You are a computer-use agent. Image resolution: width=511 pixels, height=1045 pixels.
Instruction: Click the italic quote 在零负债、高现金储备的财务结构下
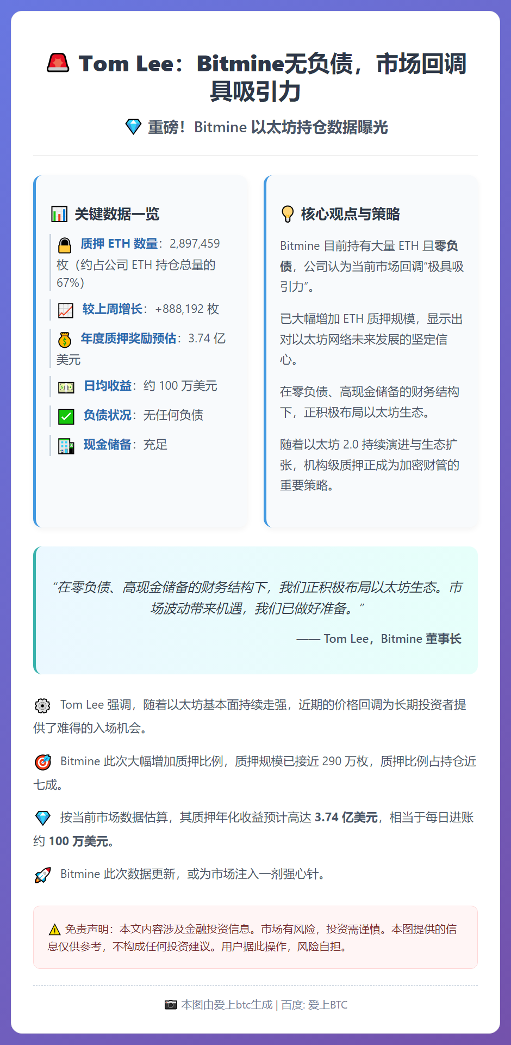pyautogui.click(x=257, y=598)
